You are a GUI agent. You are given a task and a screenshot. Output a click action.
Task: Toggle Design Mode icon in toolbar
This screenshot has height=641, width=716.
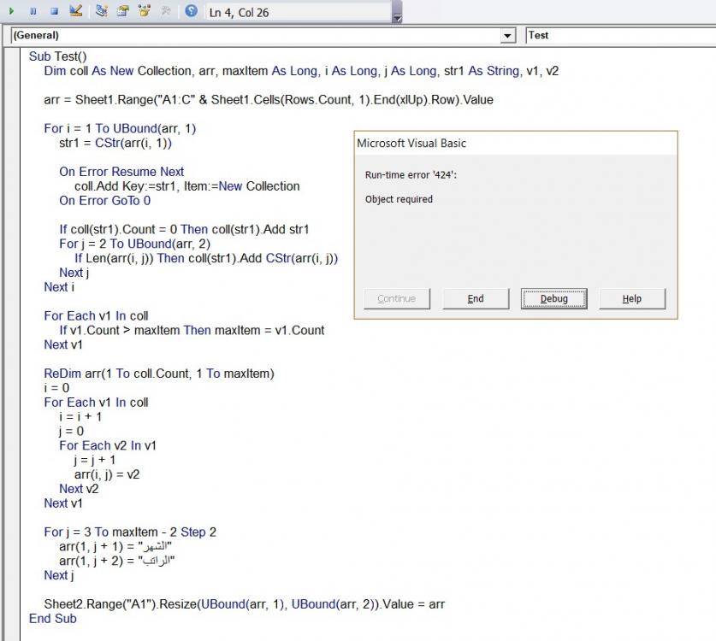(x=76, y=10)
